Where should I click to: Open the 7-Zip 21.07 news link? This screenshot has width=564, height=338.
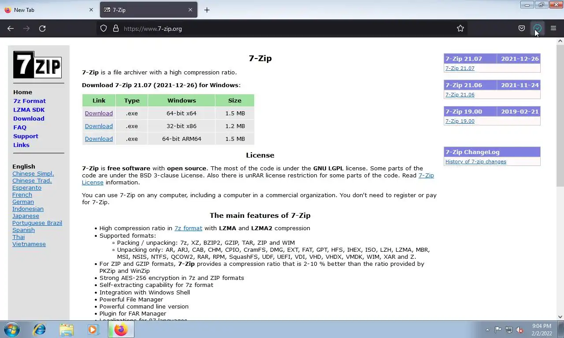point(460,68)
